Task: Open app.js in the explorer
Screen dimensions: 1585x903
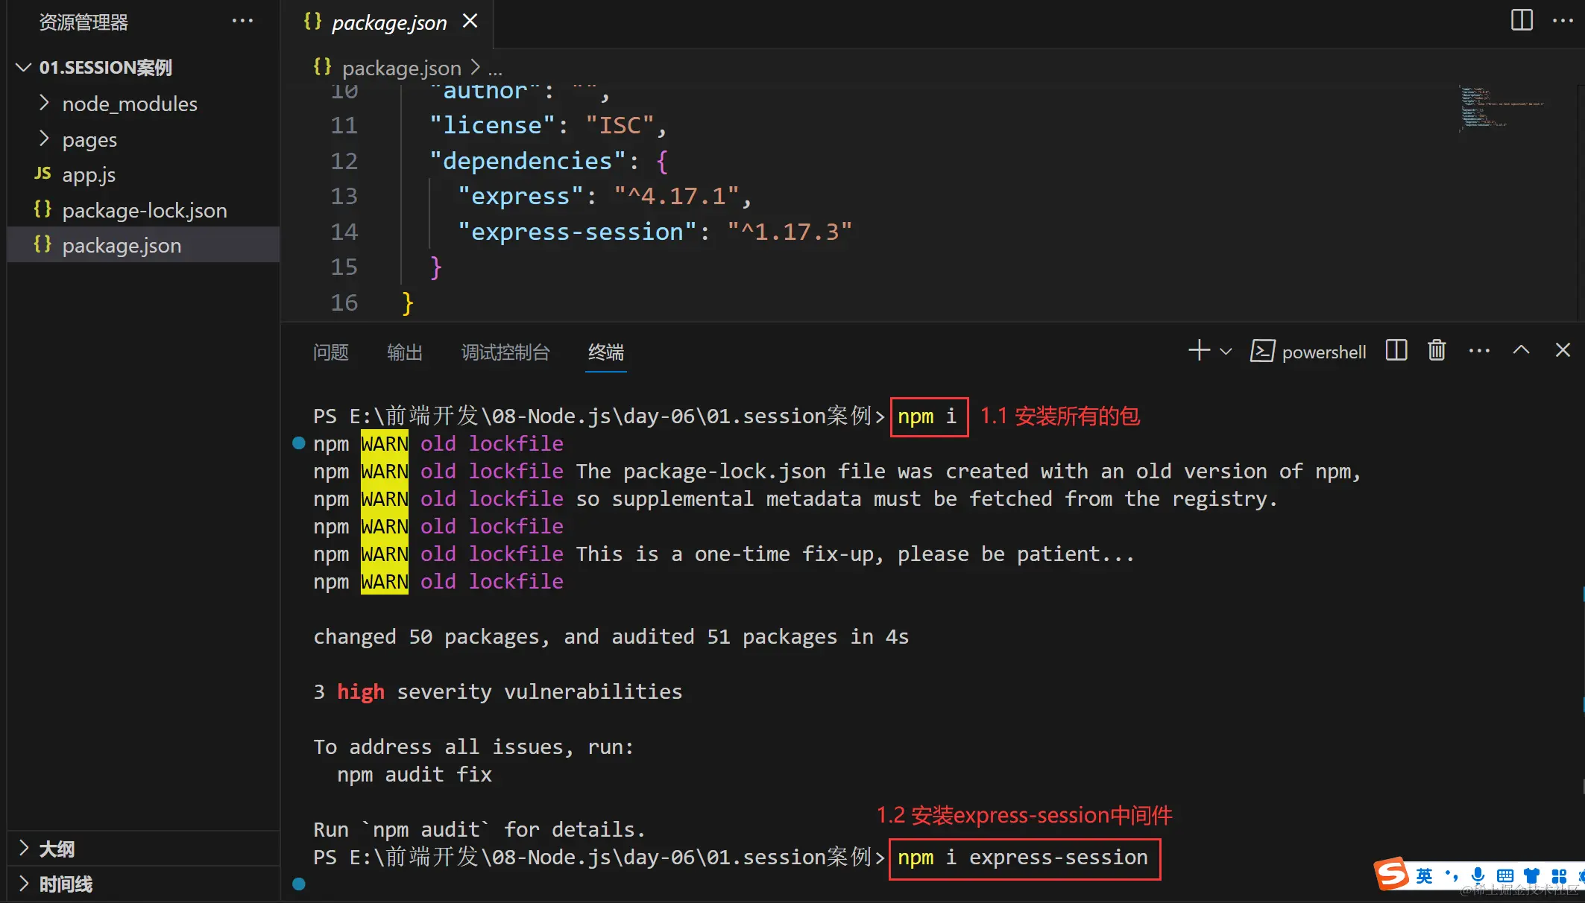Action: click(89, 175)
